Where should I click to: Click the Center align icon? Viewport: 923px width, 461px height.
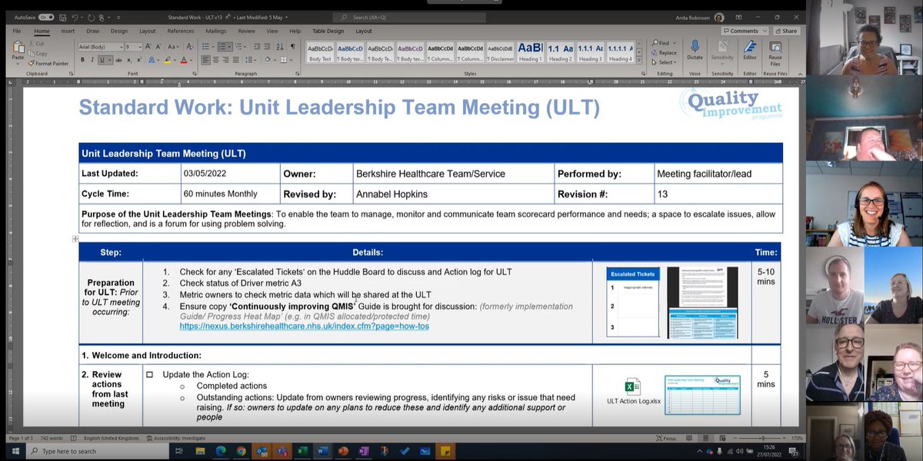pyautogui.click(x=215, y=59)
